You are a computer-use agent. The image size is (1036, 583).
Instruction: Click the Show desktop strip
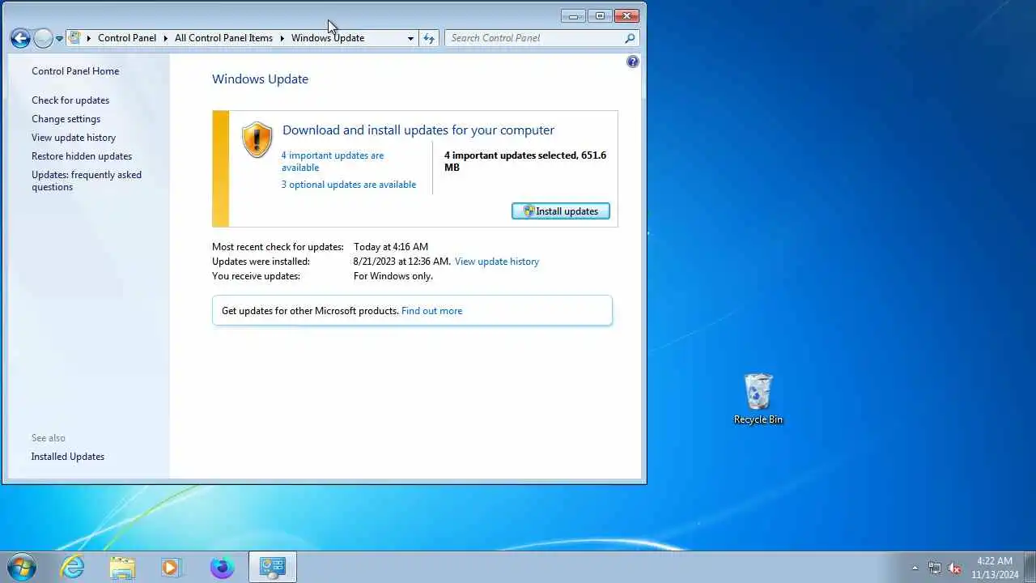coord(1030,567)
